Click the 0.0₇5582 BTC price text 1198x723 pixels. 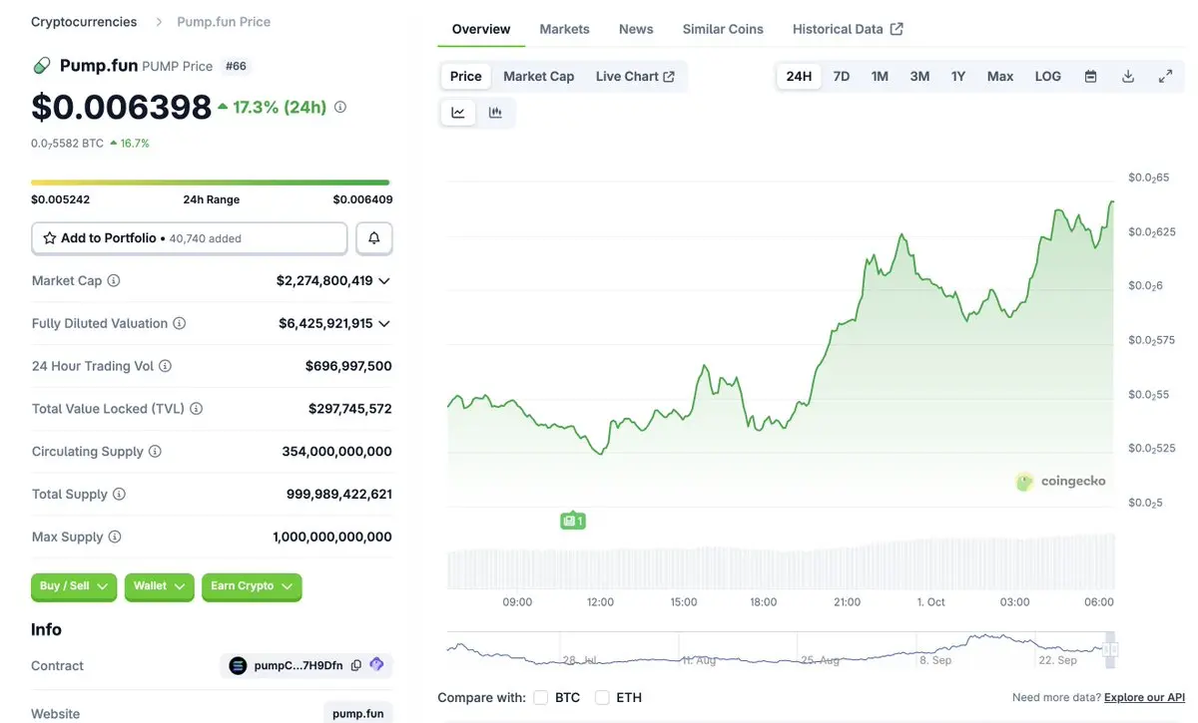[x=67, y=144]
